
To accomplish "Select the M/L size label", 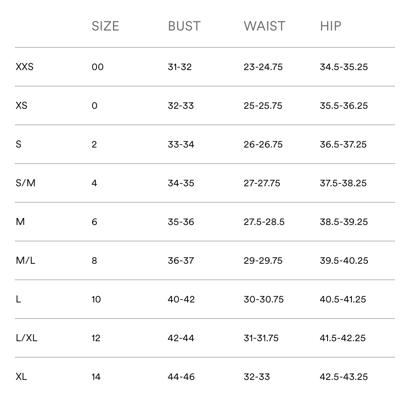I will (x=25, y=260).
